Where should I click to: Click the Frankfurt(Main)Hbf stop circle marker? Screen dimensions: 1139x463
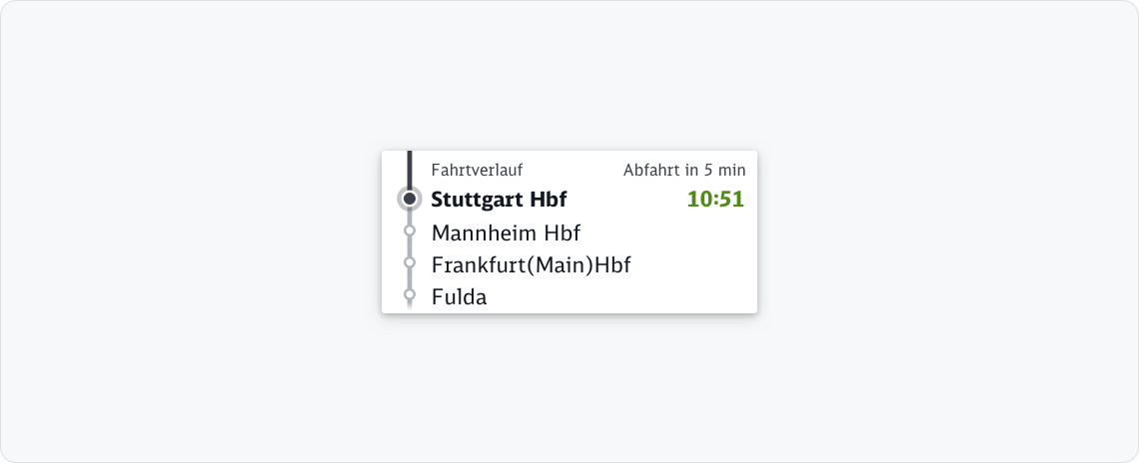point(410,262)
